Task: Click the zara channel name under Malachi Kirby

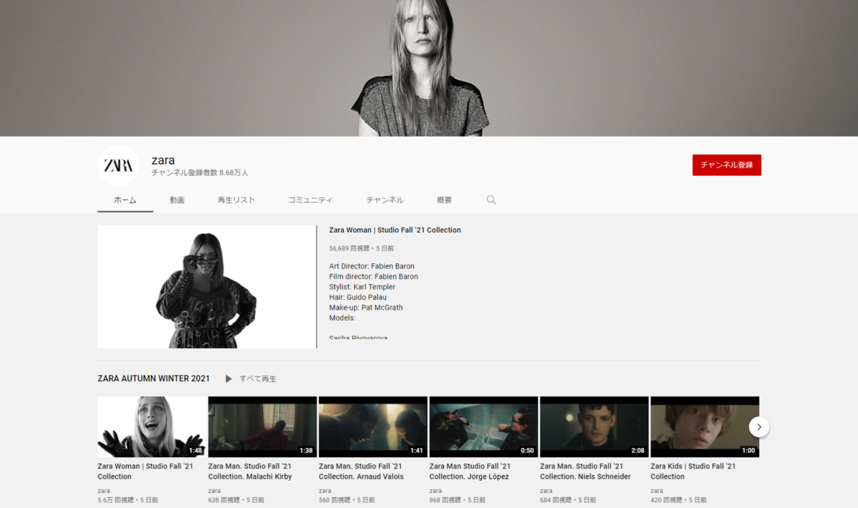Action: tap(214, 491)
